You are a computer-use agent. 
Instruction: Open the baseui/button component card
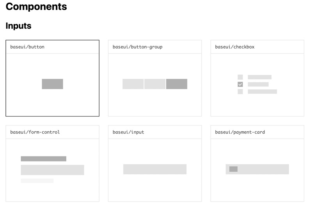point(53,78)
